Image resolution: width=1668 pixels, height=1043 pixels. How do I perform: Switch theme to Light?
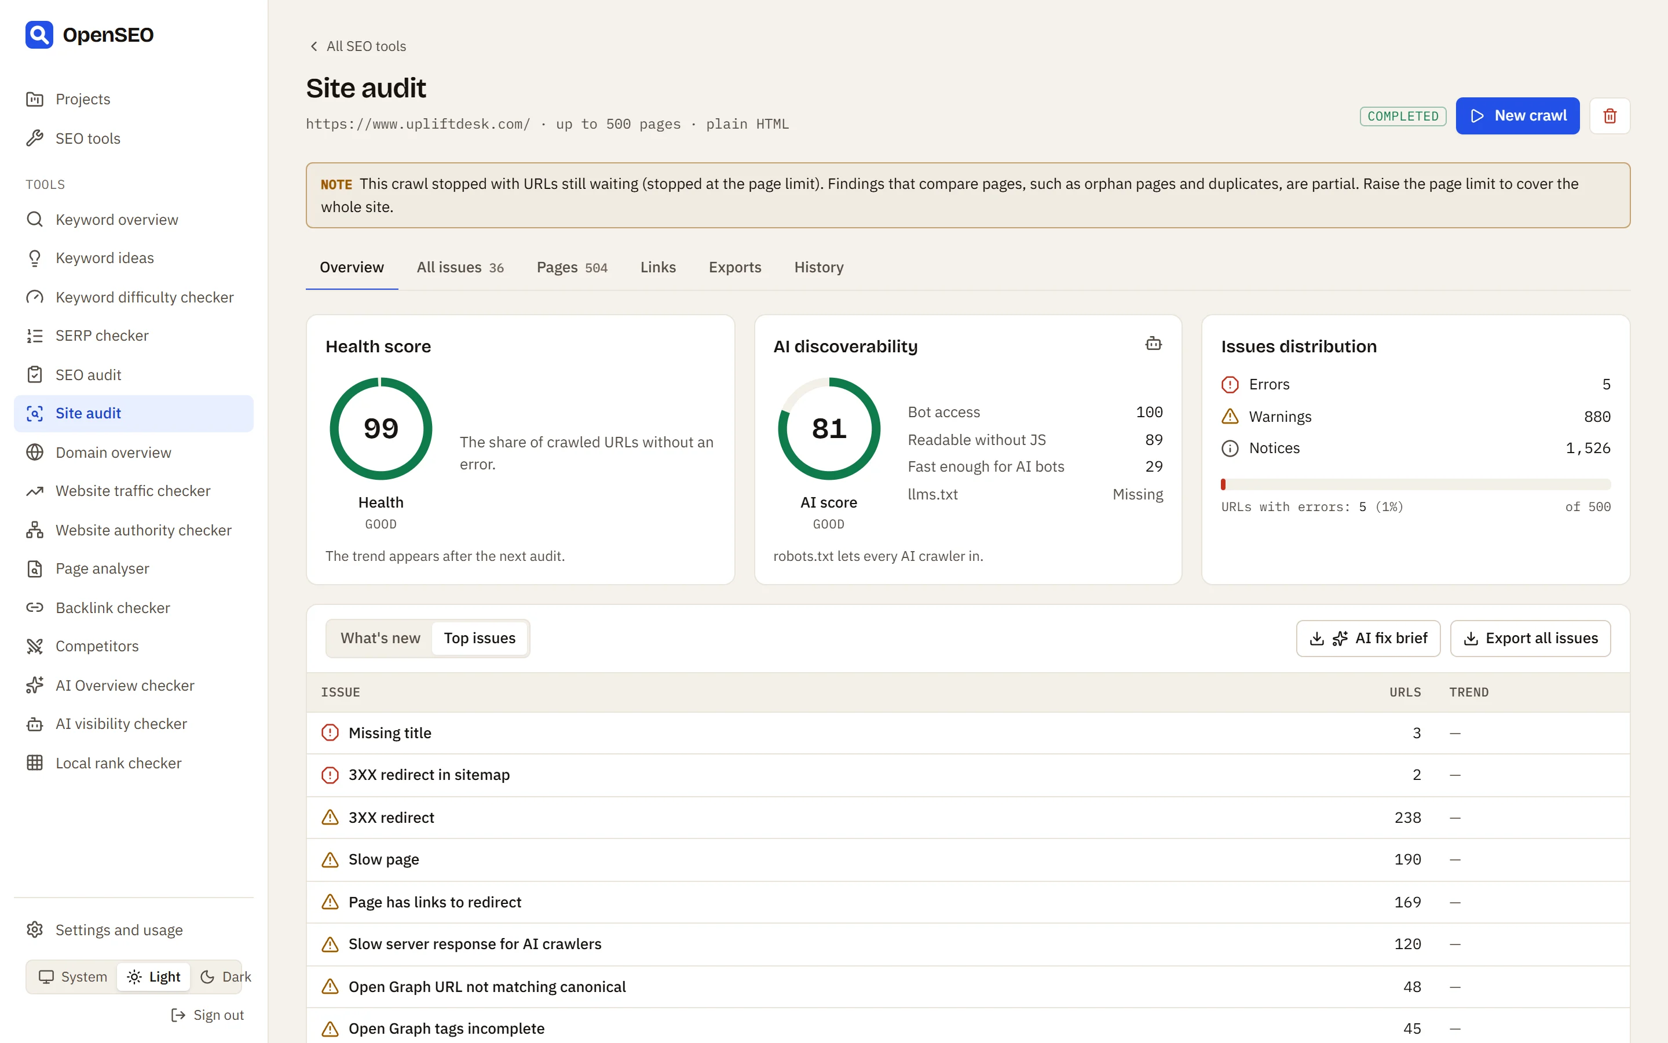(153, 977)
